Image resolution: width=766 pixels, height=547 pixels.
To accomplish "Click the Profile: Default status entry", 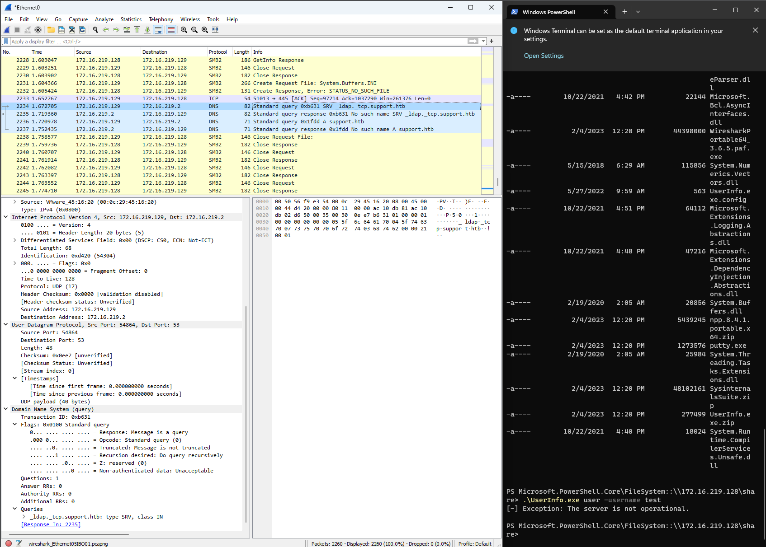I will 475,543.
